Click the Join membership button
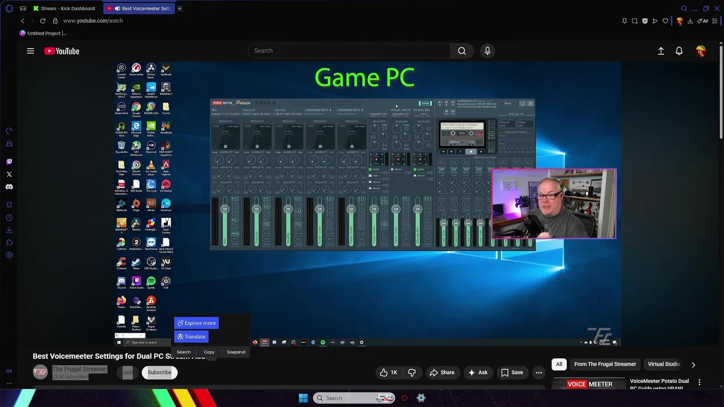724x407 pixels. (x=128, y=373)
